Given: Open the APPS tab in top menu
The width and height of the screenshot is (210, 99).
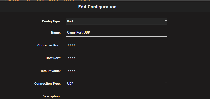Looking at the screenshot, I should [x=53, y=1].
